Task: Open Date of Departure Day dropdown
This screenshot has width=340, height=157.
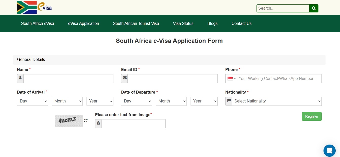Action: 137,101
